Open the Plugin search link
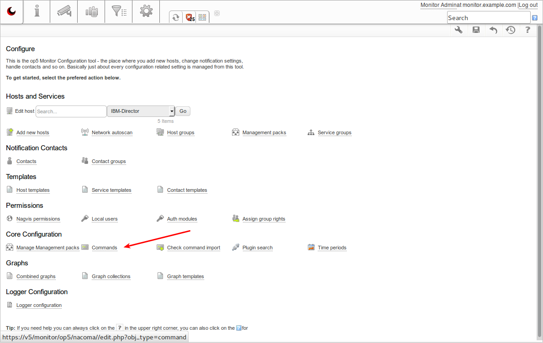The height and width of the screenshot is (343, 543). coord(257,248)
